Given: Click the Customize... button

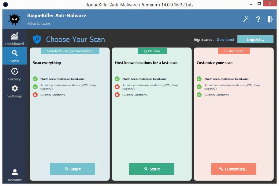Looking at the screenshot, I should pyautogui.click(x=234, y=169).
